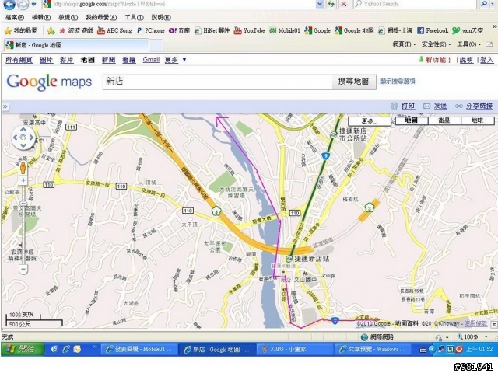Switch map view to 地圖
The height and width of the screenshot is (373, 498).
(x=412, y=120)
